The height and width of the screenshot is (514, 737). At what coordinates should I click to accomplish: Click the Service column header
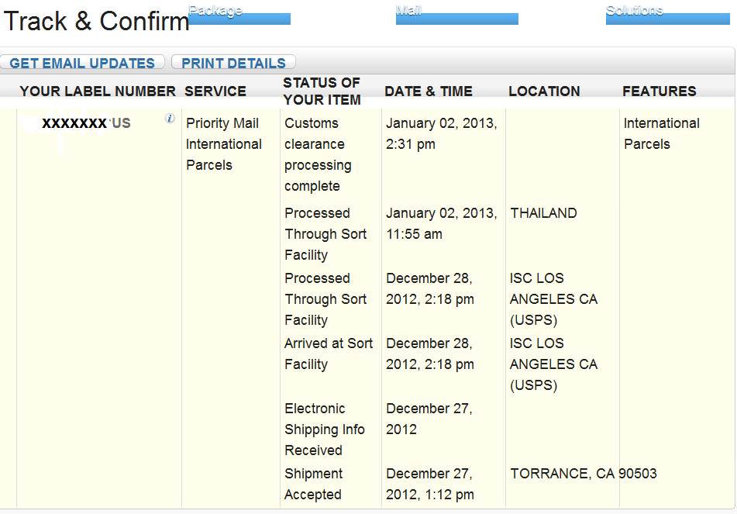[215, 91]
